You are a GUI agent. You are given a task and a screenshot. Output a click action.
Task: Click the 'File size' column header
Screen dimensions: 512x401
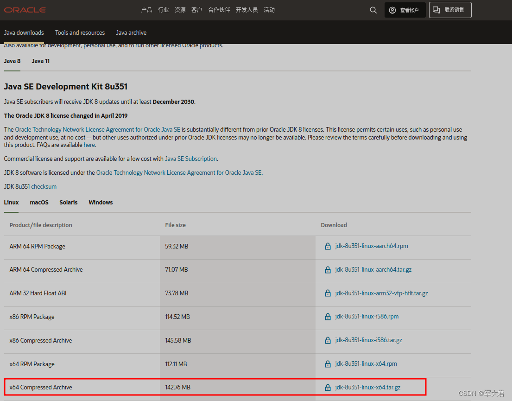click(x=175, y=225)
